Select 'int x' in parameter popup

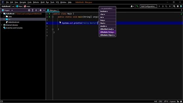(108, 17)
